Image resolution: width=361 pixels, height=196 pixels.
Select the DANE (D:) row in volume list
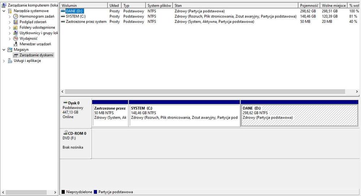pyautogui.click(x=210, y=11)
